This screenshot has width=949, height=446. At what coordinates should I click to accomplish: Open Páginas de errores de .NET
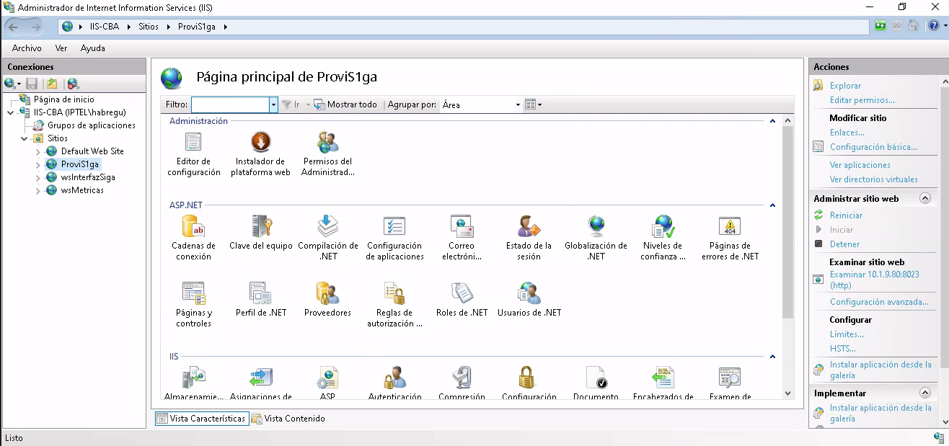click(x=730, y=238)
